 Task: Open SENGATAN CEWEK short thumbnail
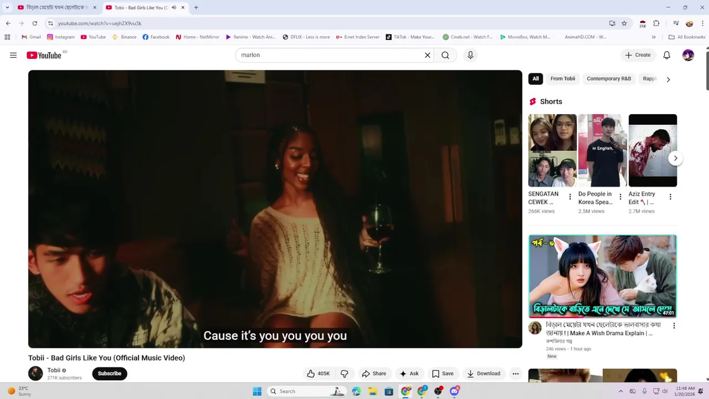pos(552,151)
